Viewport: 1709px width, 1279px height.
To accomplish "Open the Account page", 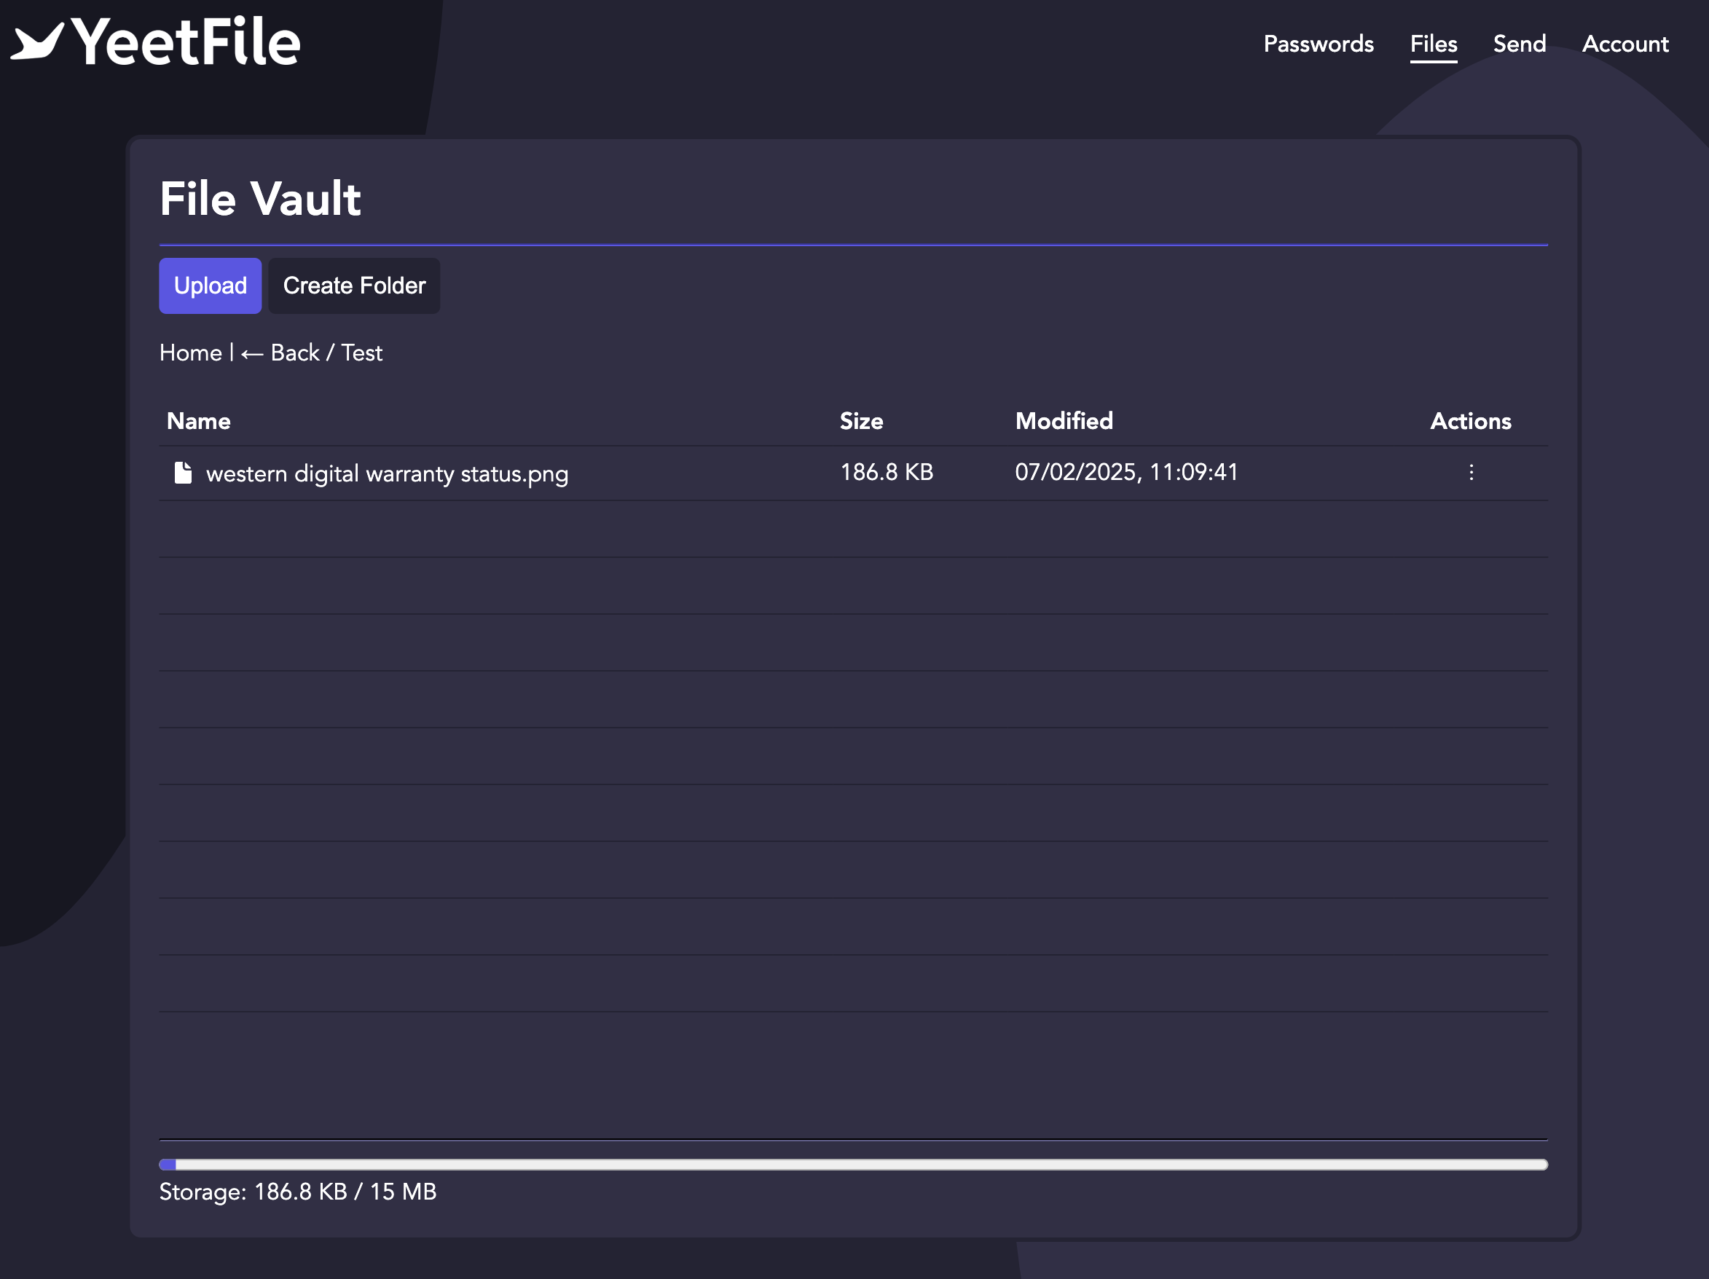I will tap(1624, 44).
